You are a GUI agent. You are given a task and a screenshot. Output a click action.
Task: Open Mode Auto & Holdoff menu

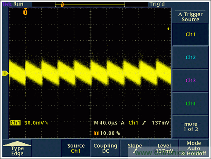point(194,148)
